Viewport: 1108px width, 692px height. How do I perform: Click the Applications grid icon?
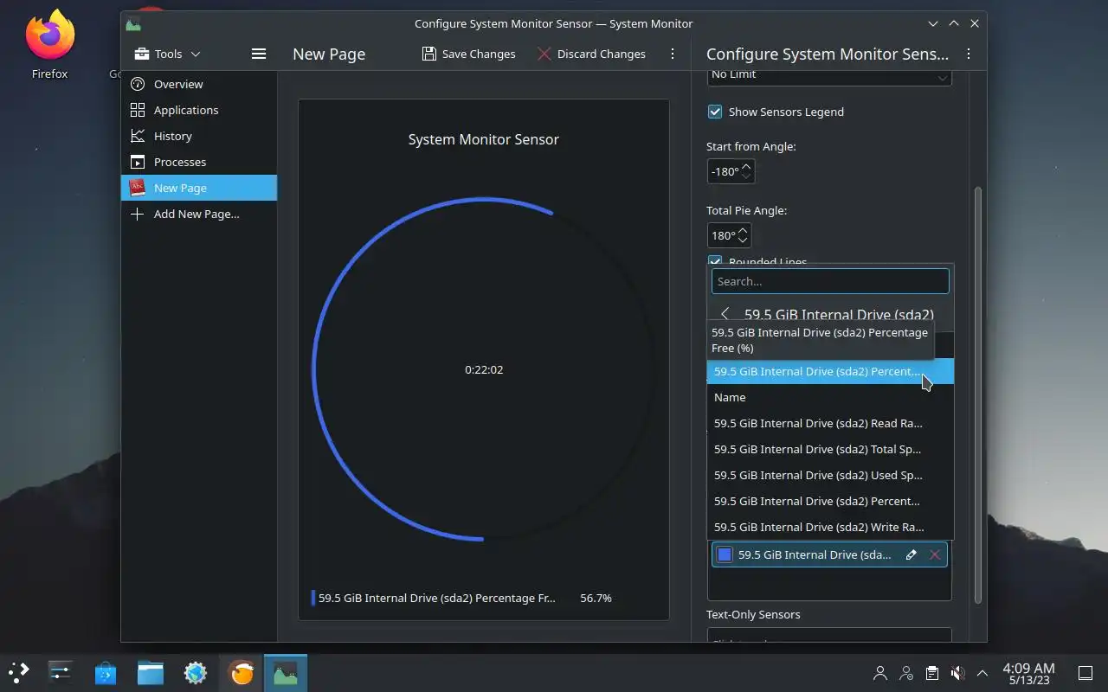[x=137, y=110]
